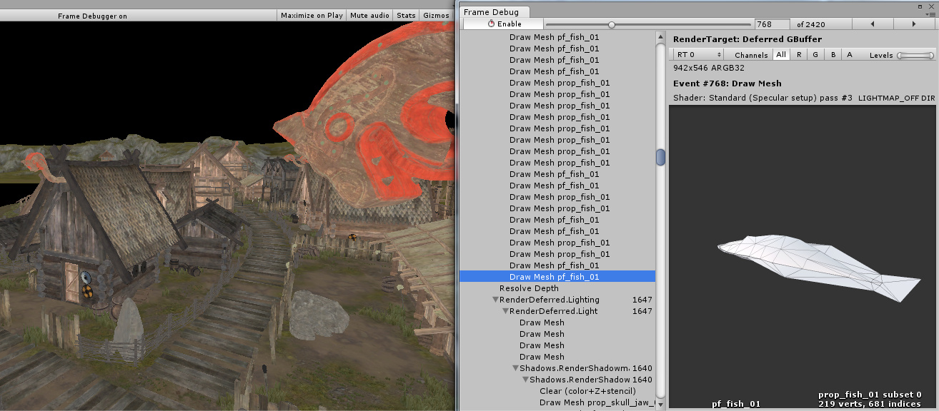The width and height of the screenshot is (939, 411).
Task: Step to next frame event arrow
Action: [914, 24]
